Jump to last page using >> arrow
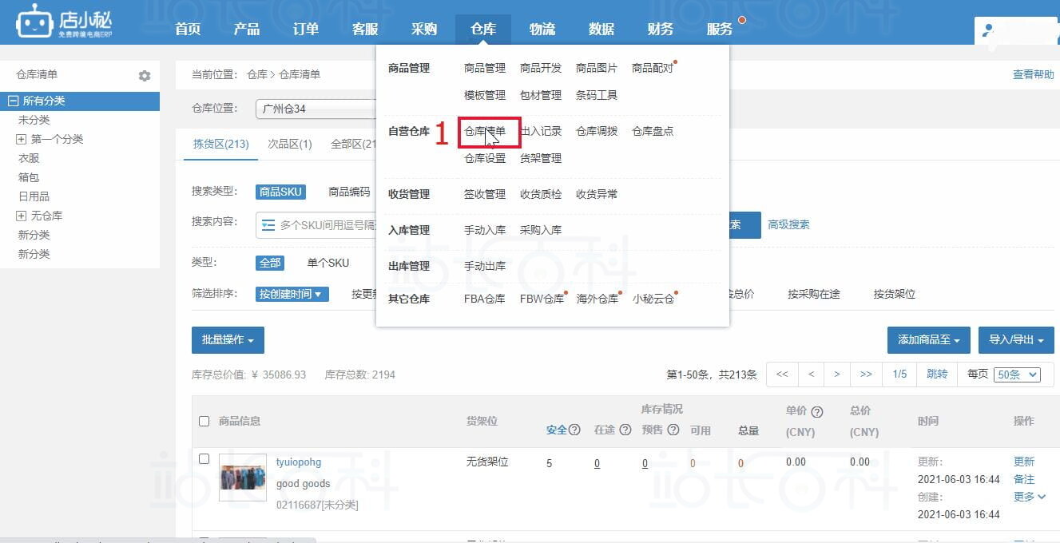This screenshot has width=1060, height=543. click(x=865, y=374)
